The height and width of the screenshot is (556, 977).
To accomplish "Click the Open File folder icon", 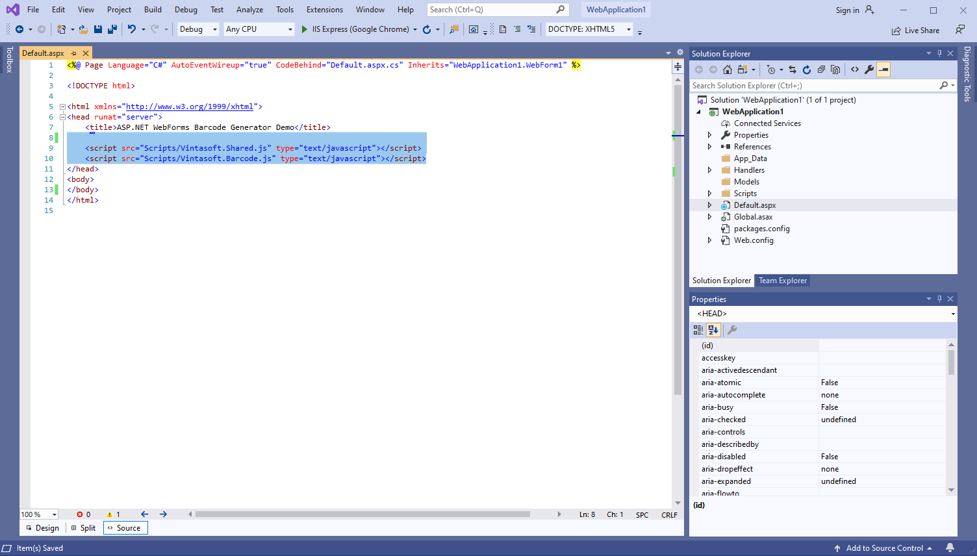I will [83, 29].
